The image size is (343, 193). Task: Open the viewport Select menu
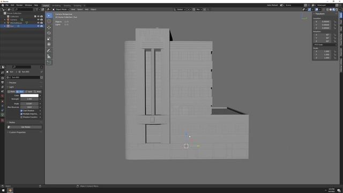pyautogui.click(x=80, y=10)
